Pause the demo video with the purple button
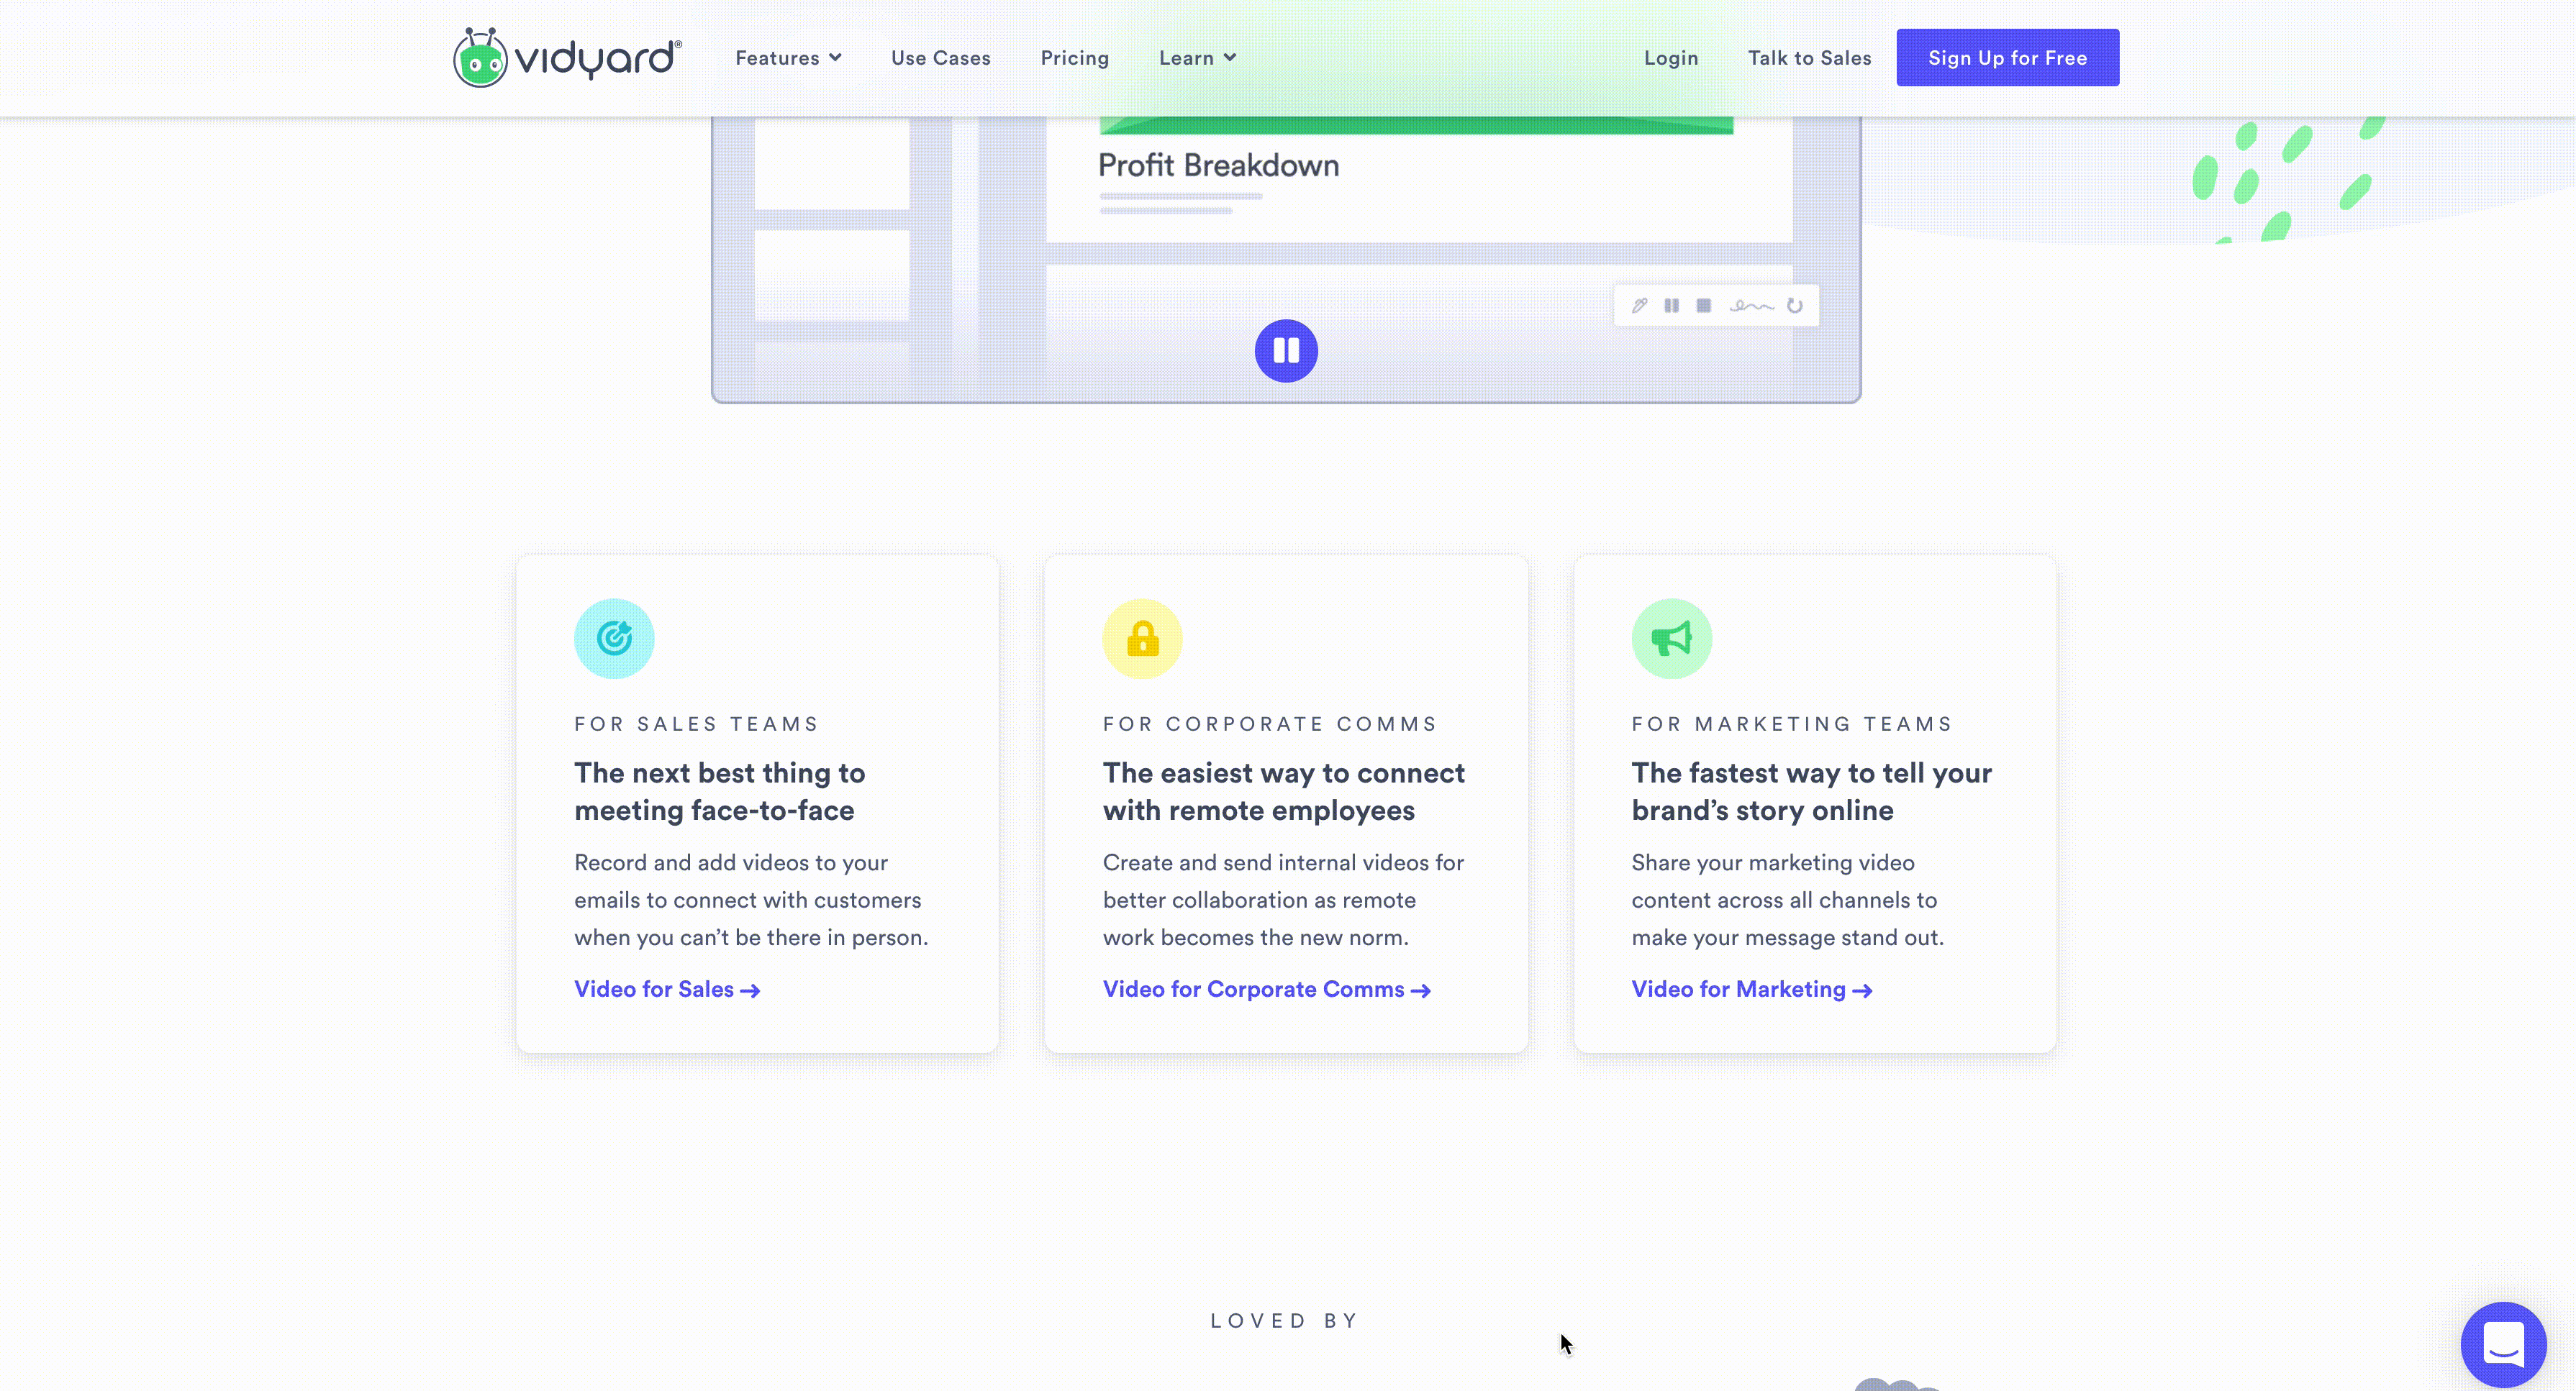This screenshot has width=2576, height=1391. [1286, 351]
